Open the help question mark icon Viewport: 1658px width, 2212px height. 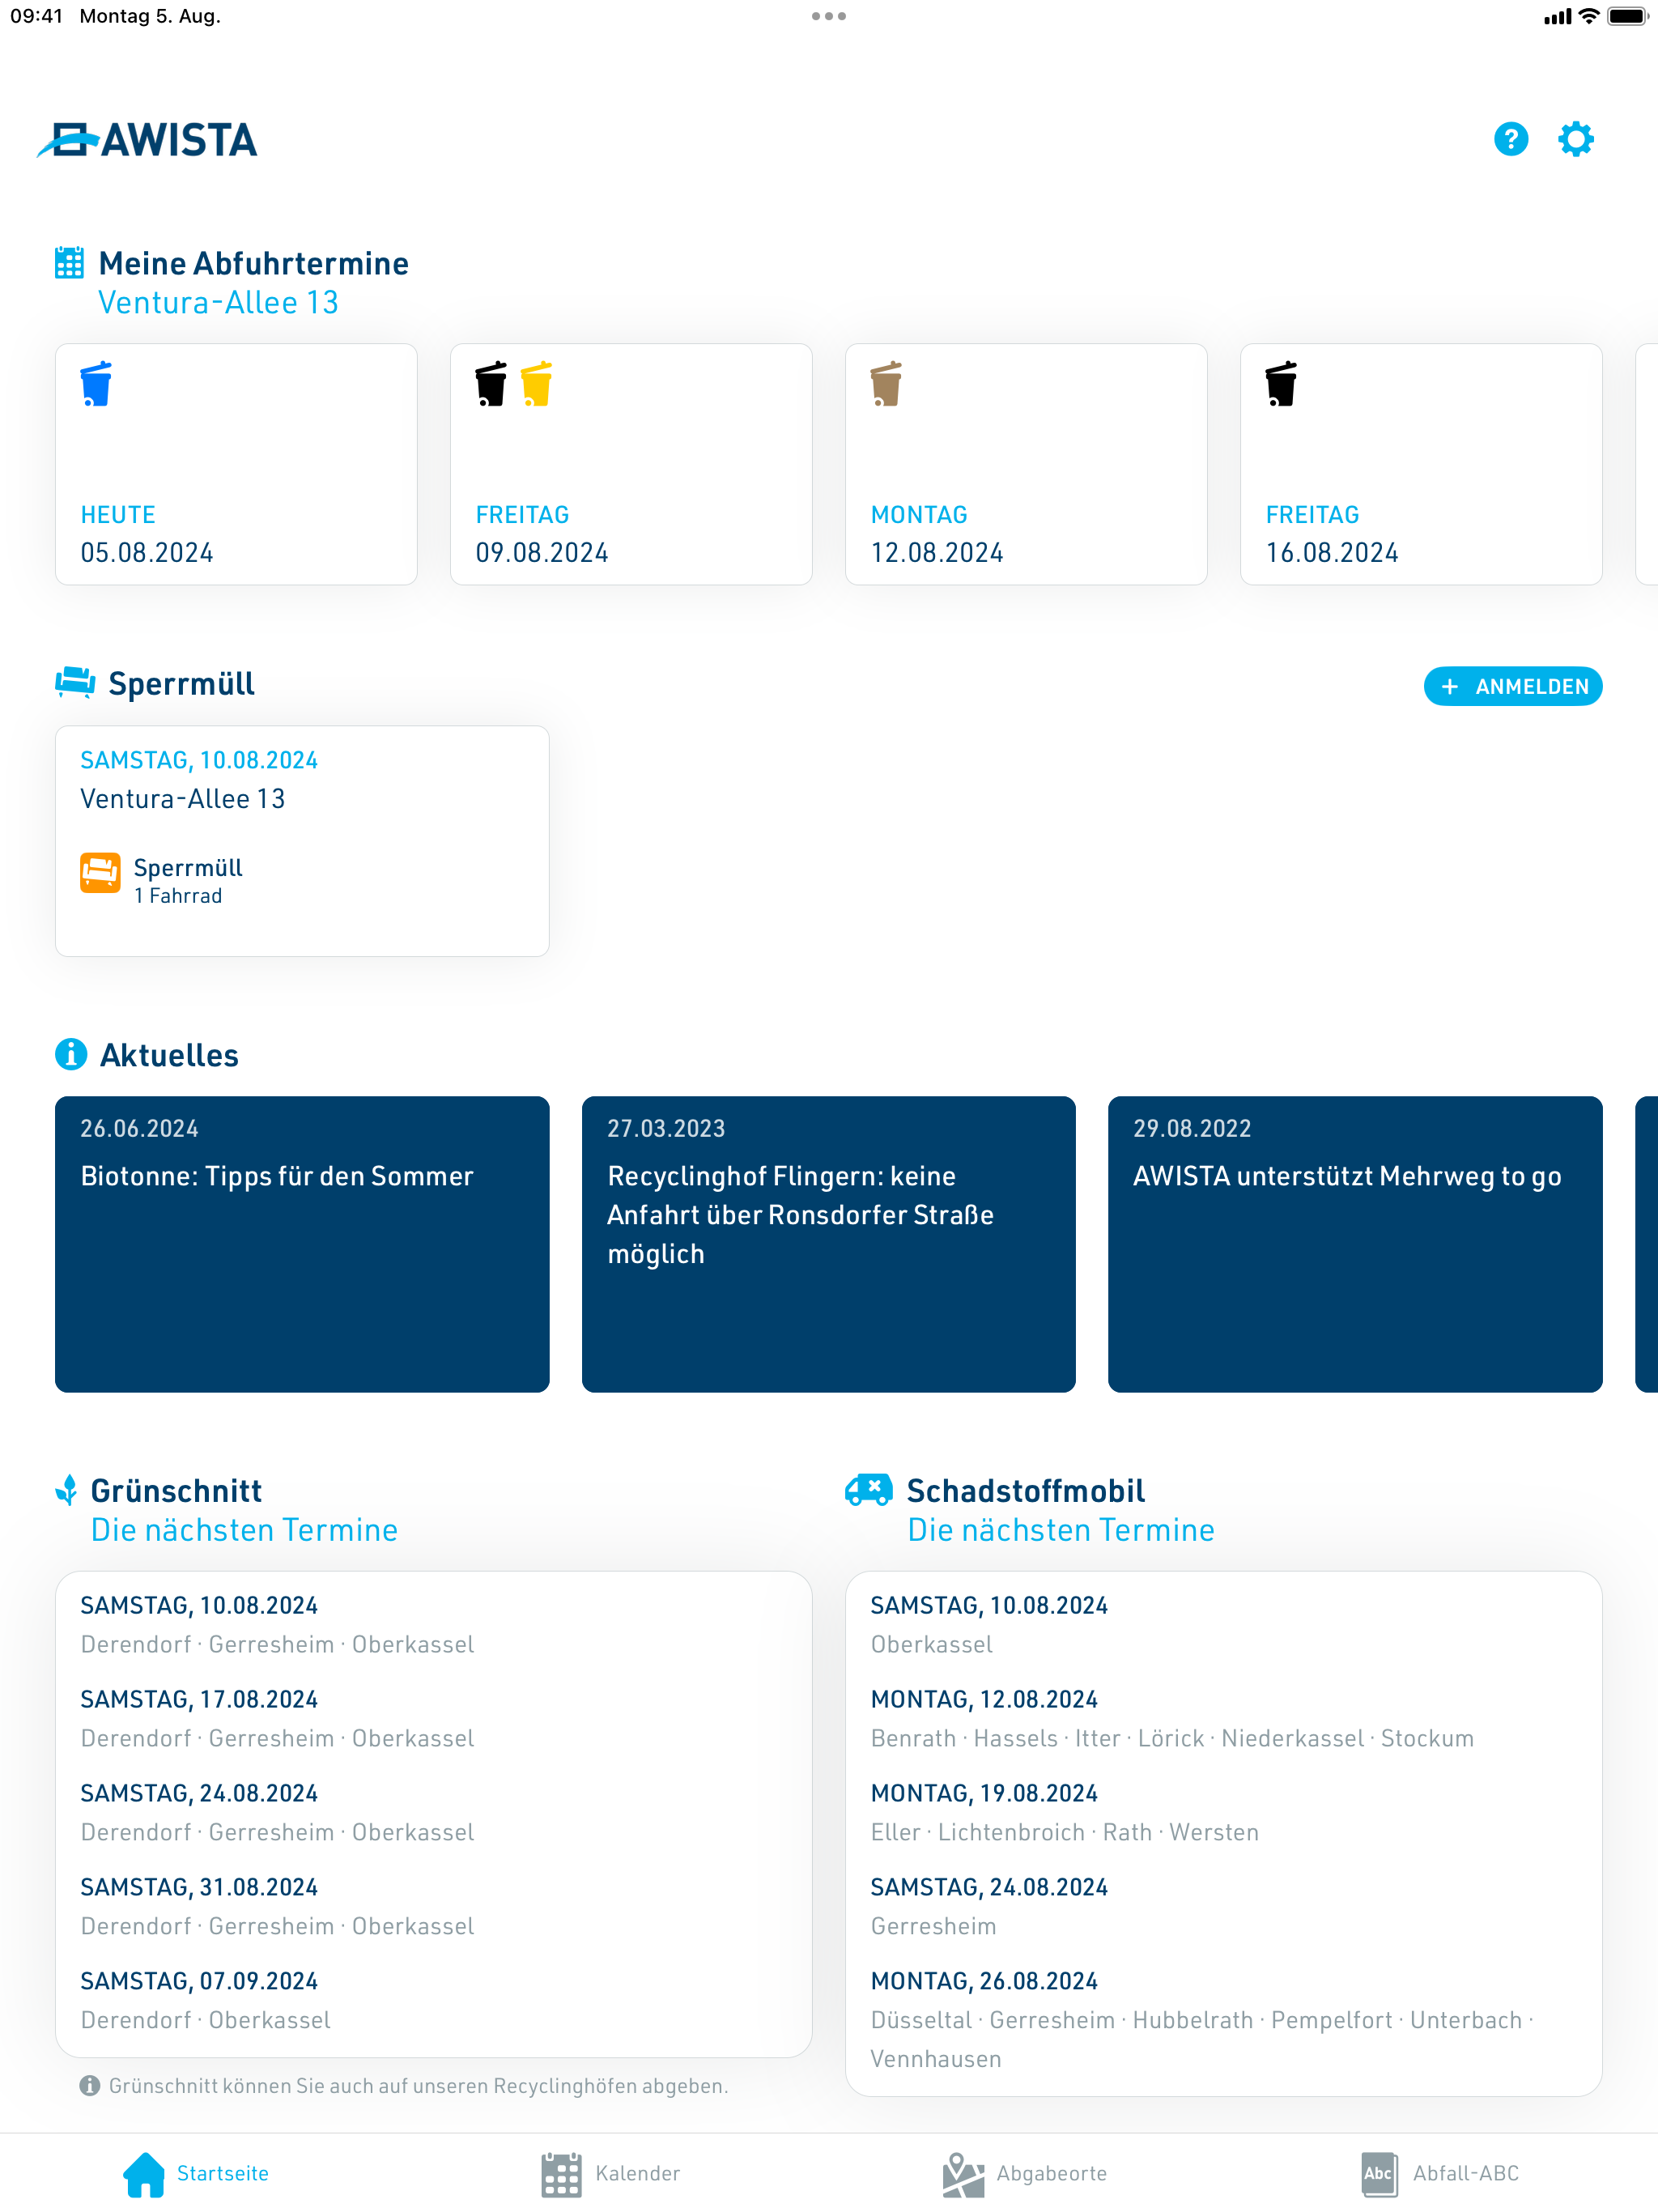click(x=1510, y=139)
